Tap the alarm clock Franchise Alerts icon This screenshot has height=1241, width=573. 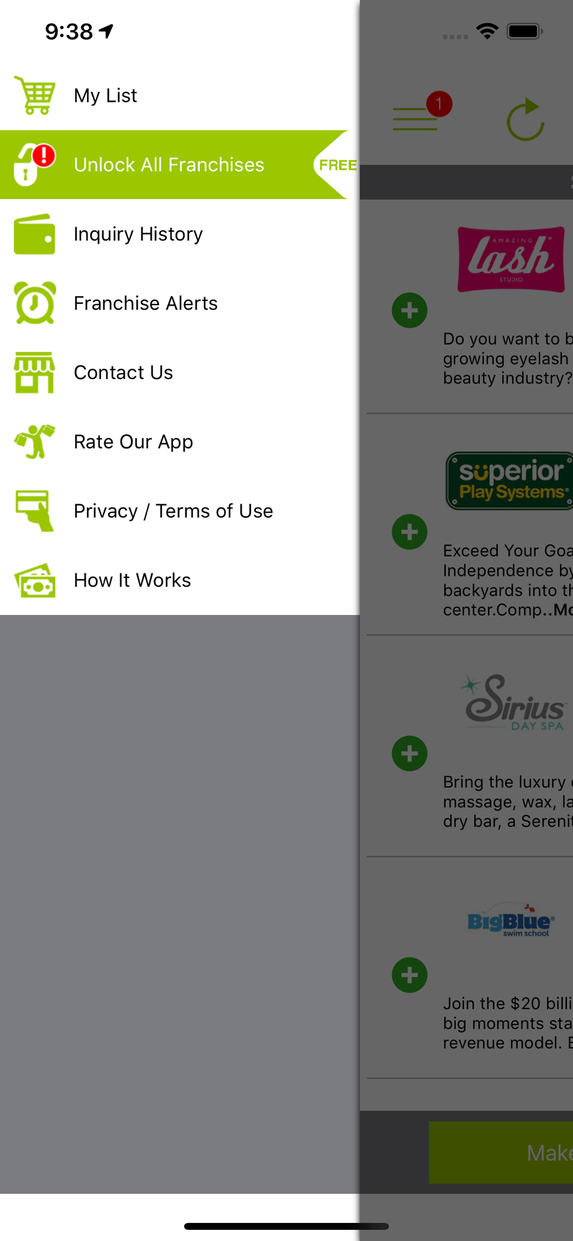point(35,303)
